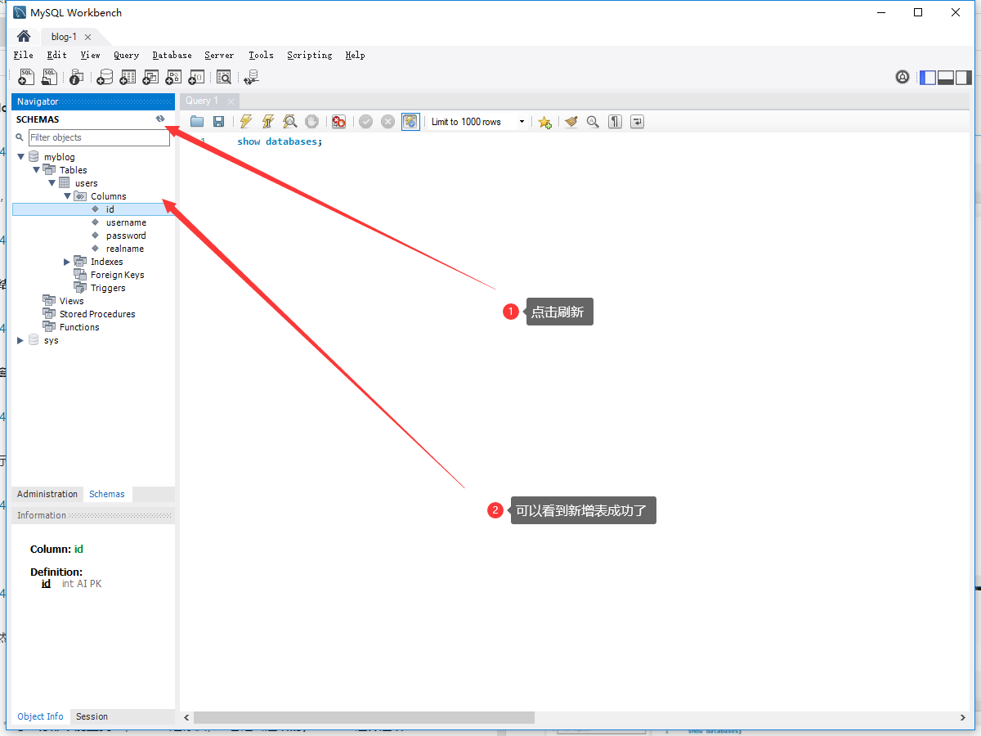This screenshot has width=981, height=736.
Task: Open the Help menu
Action: pyautogui.click(x=355, y=55)
